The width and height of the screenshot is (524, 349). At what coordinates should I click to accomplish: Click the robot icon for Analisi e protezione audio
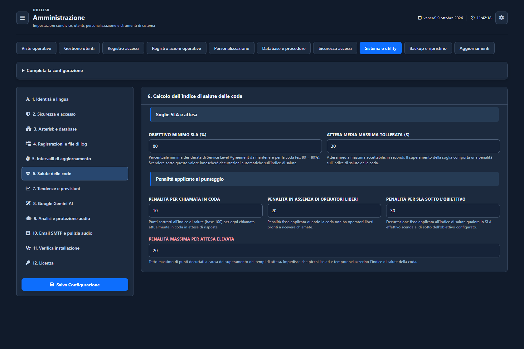point(28,218)
